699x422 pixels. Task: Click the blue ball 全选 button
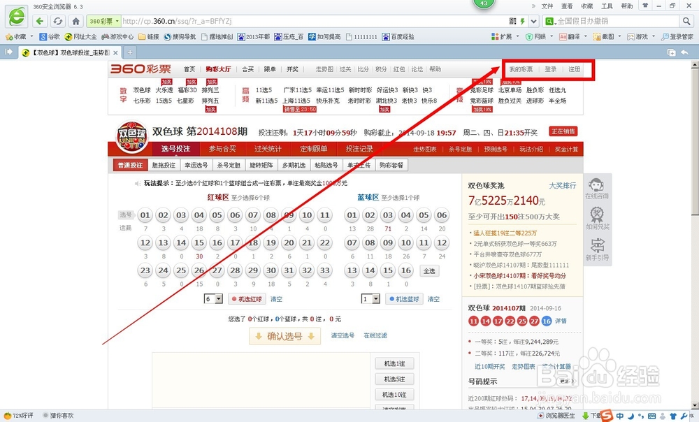pos(429,271)
